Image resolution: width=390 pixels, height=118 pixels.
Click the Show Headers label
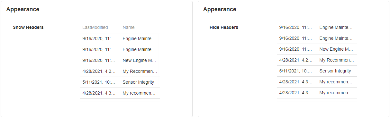click(28, 27)
